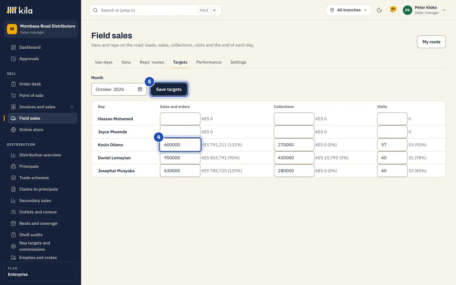Screen dimensions: 456x285
Task: Click the Outlets and census people icon
Action: [x=13, y=212]
